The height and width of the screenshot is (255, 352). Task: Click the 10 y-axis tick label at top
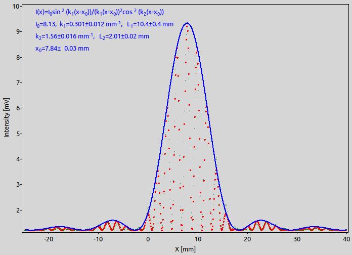[16, 6]
